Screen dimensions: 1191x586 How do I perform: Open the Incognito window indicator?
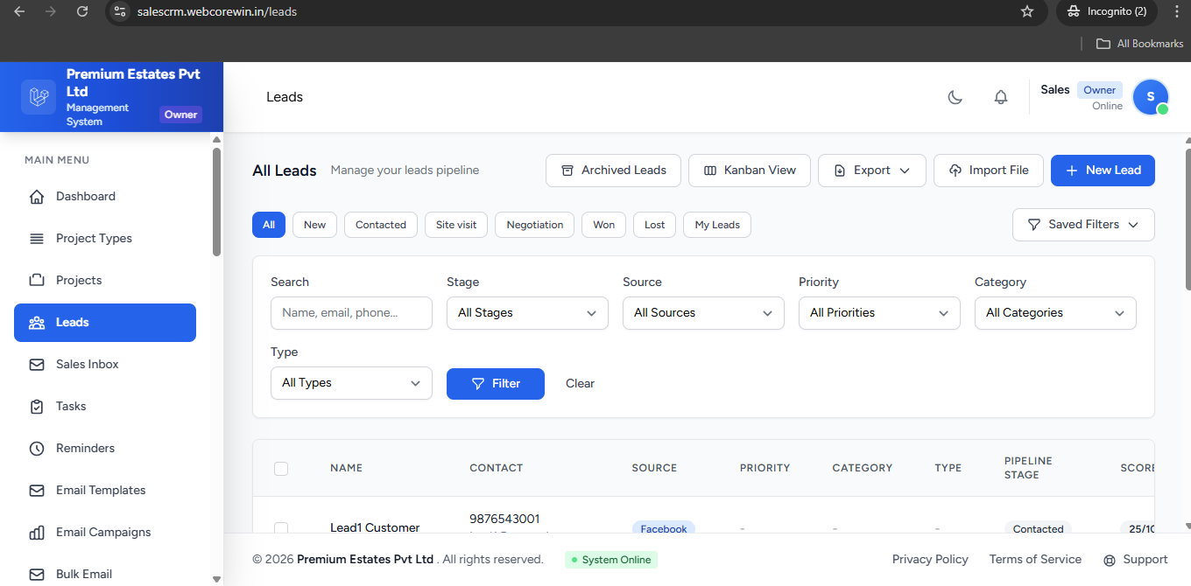1107,11
